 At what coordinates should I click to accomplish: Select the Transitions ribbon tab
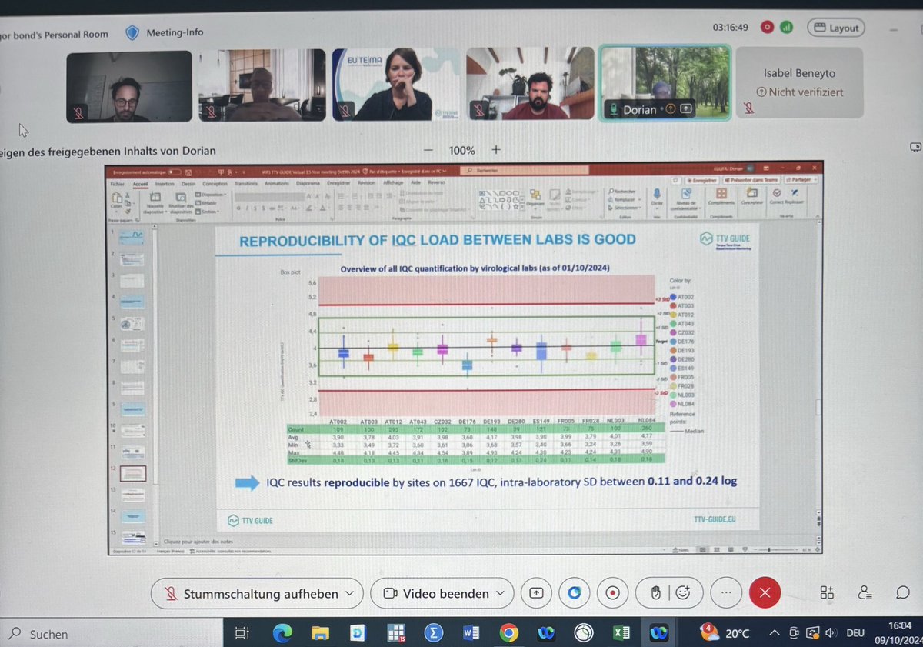(x=246, y=183)
